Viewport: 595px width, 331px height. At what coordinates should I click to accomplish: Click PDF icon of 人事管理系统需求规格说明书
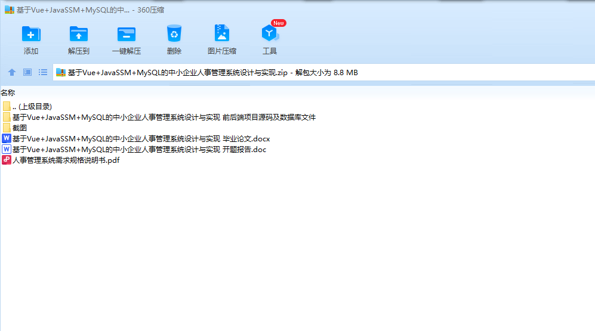[x=7, y=160]
